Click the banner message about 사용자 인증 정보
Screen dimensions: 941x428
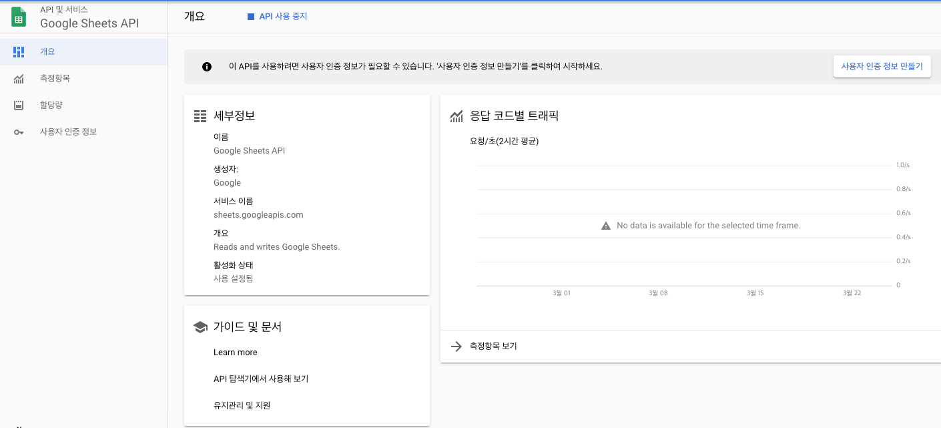[416, 67]
